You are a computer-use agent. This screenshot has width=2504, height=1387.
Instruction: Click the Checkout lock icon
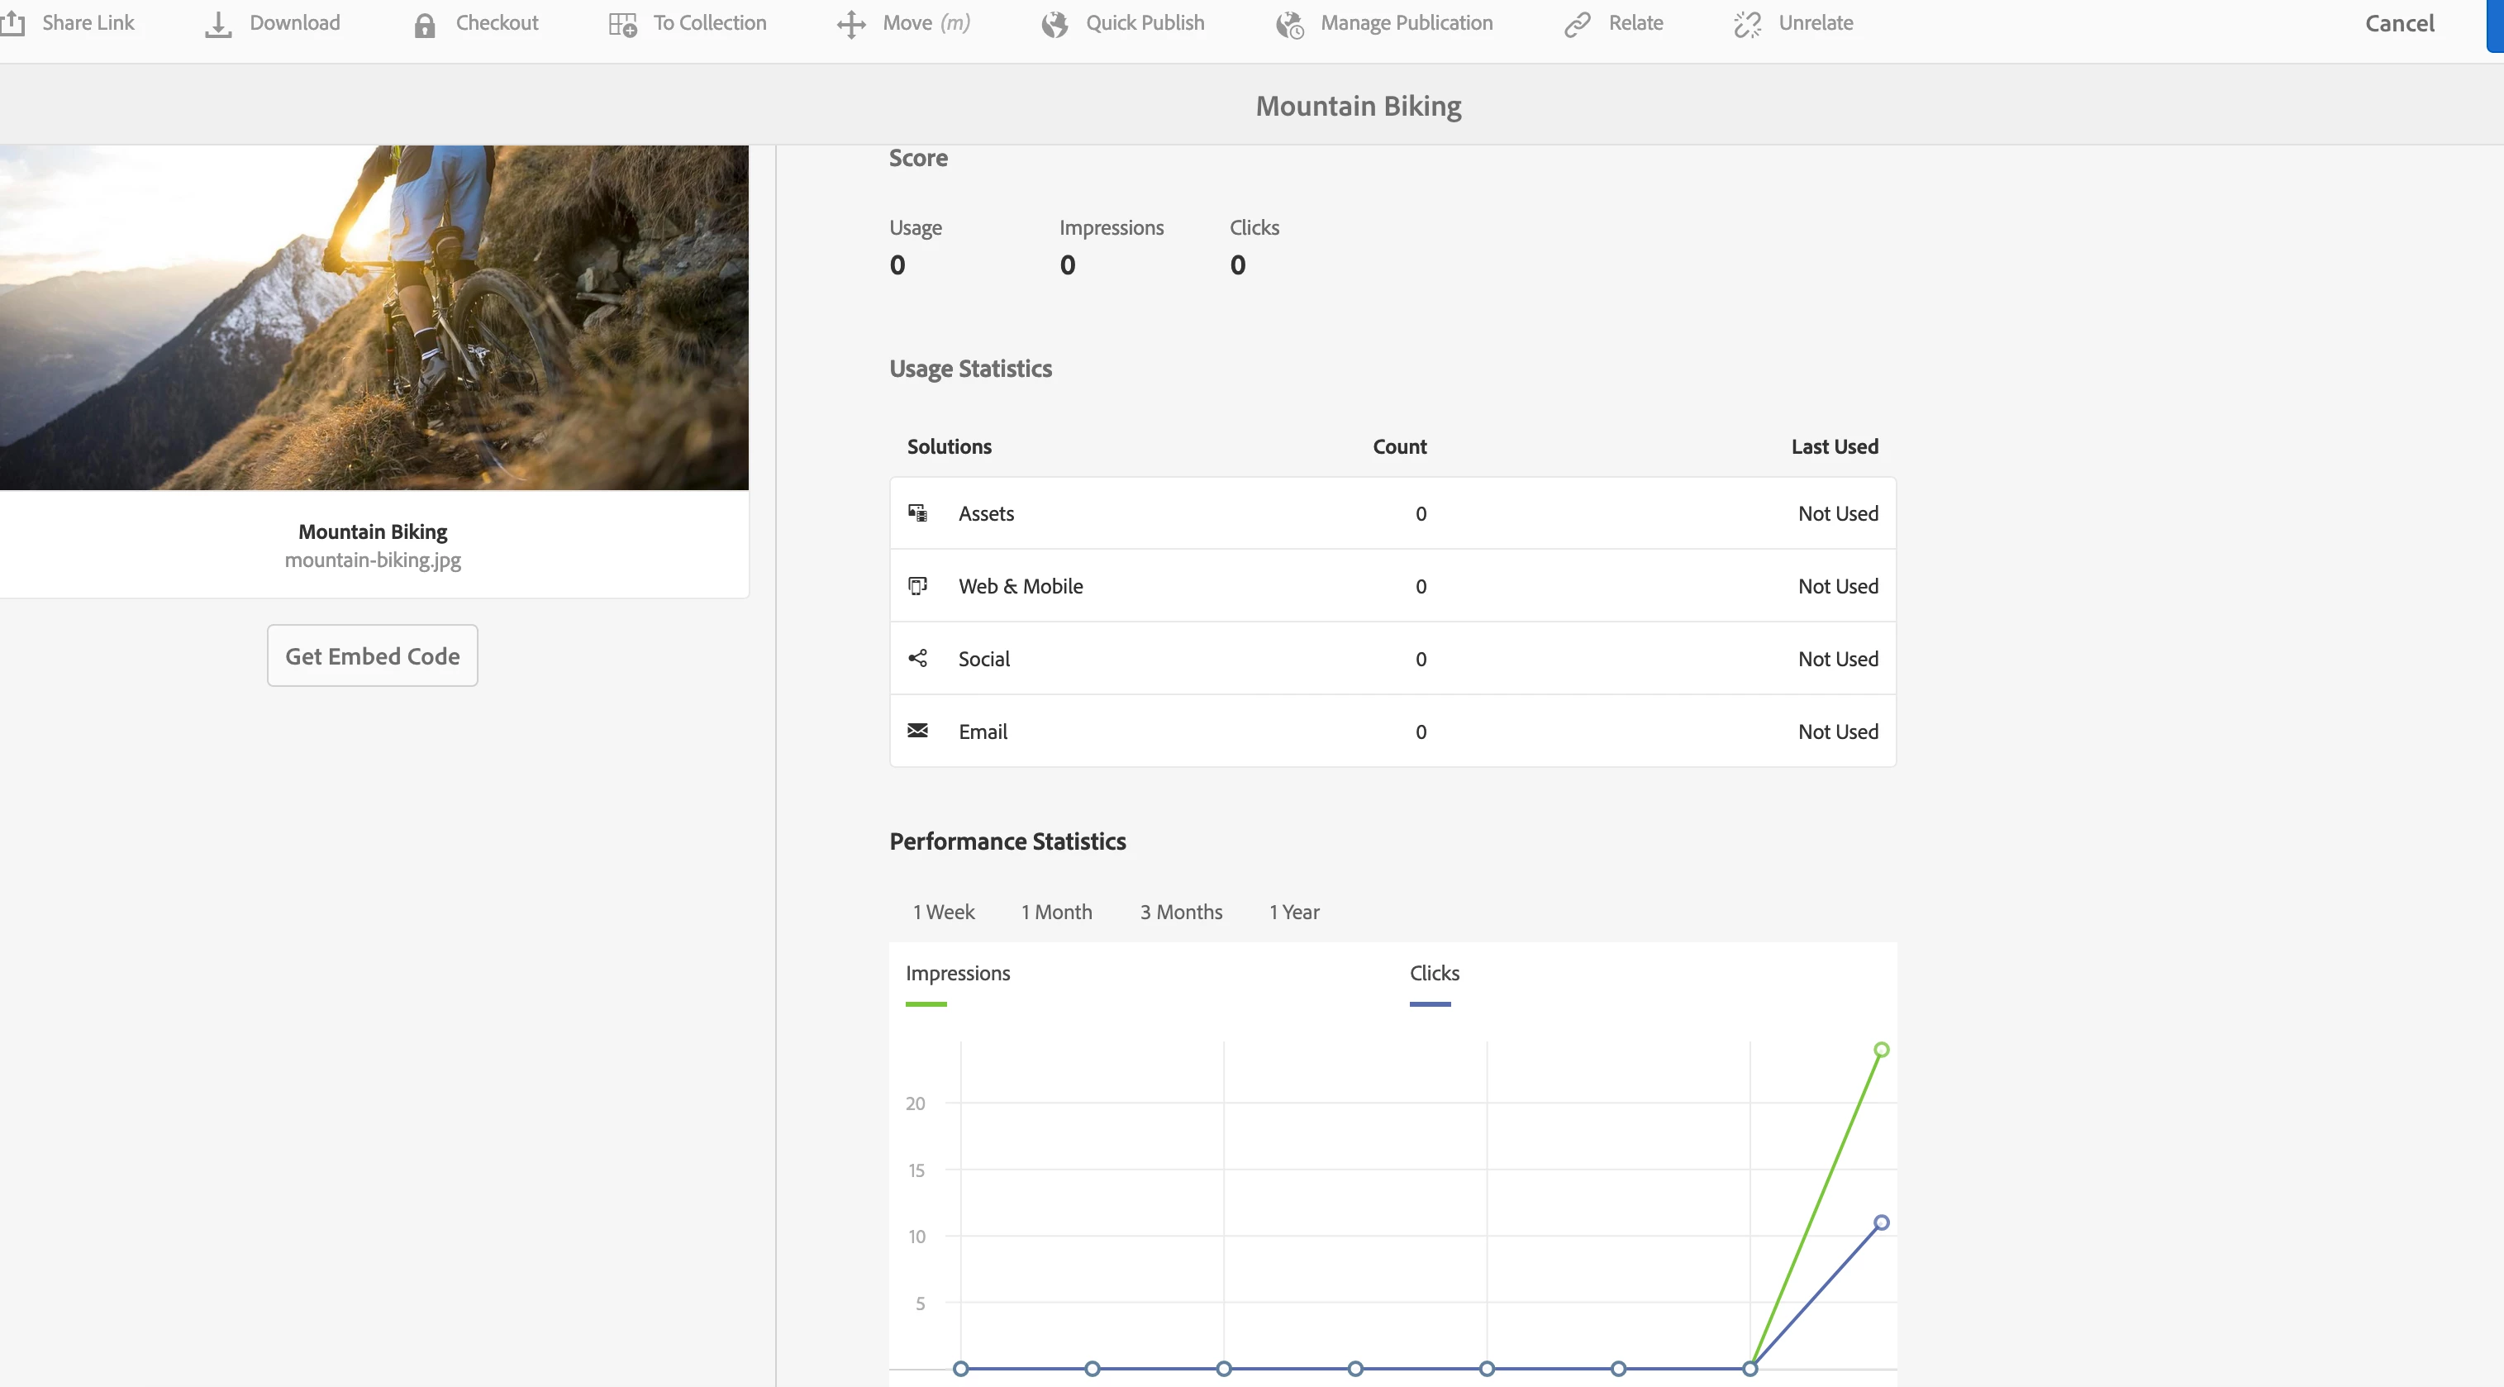(x=424, y=24)
